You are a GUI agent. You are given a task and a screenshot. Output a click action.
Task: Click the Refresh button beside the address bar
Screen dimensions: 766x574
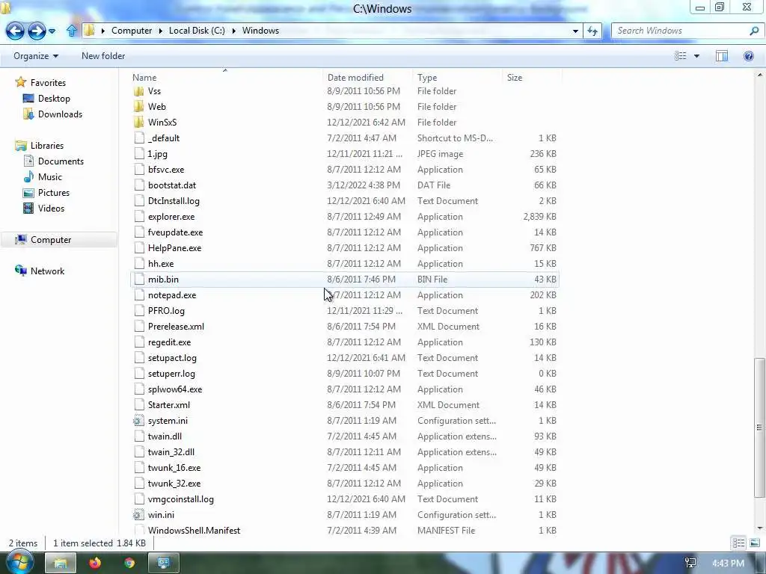click(592, 31)
